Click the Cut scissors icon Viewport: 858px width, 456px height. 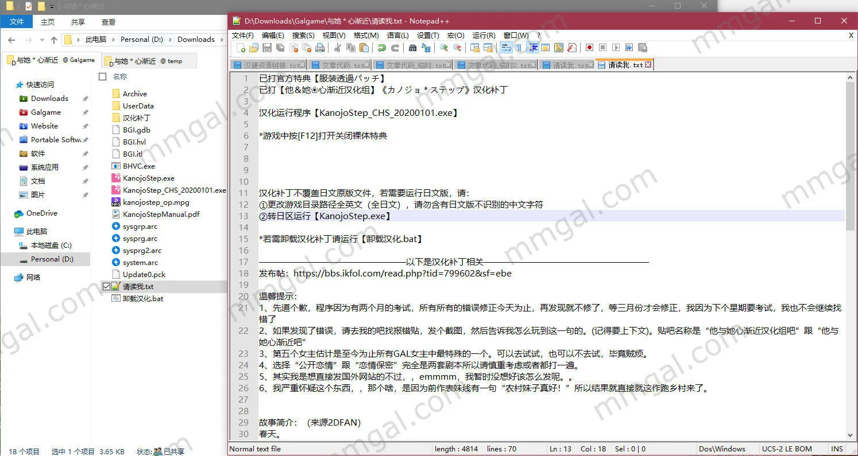point(338,48)
